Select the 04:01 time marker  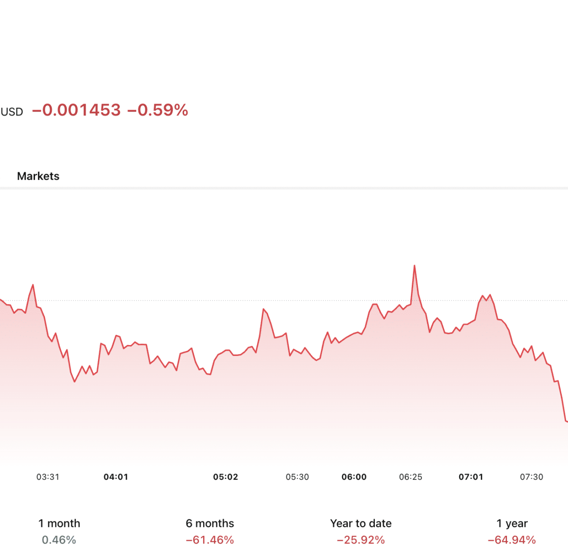coord(116,477)
